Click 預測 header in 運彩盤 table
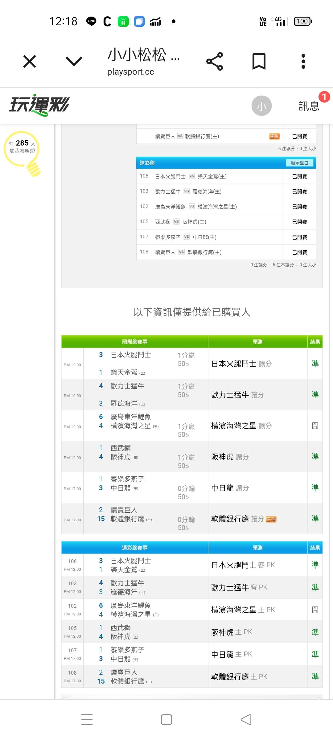333x740 pixels. 258,548
